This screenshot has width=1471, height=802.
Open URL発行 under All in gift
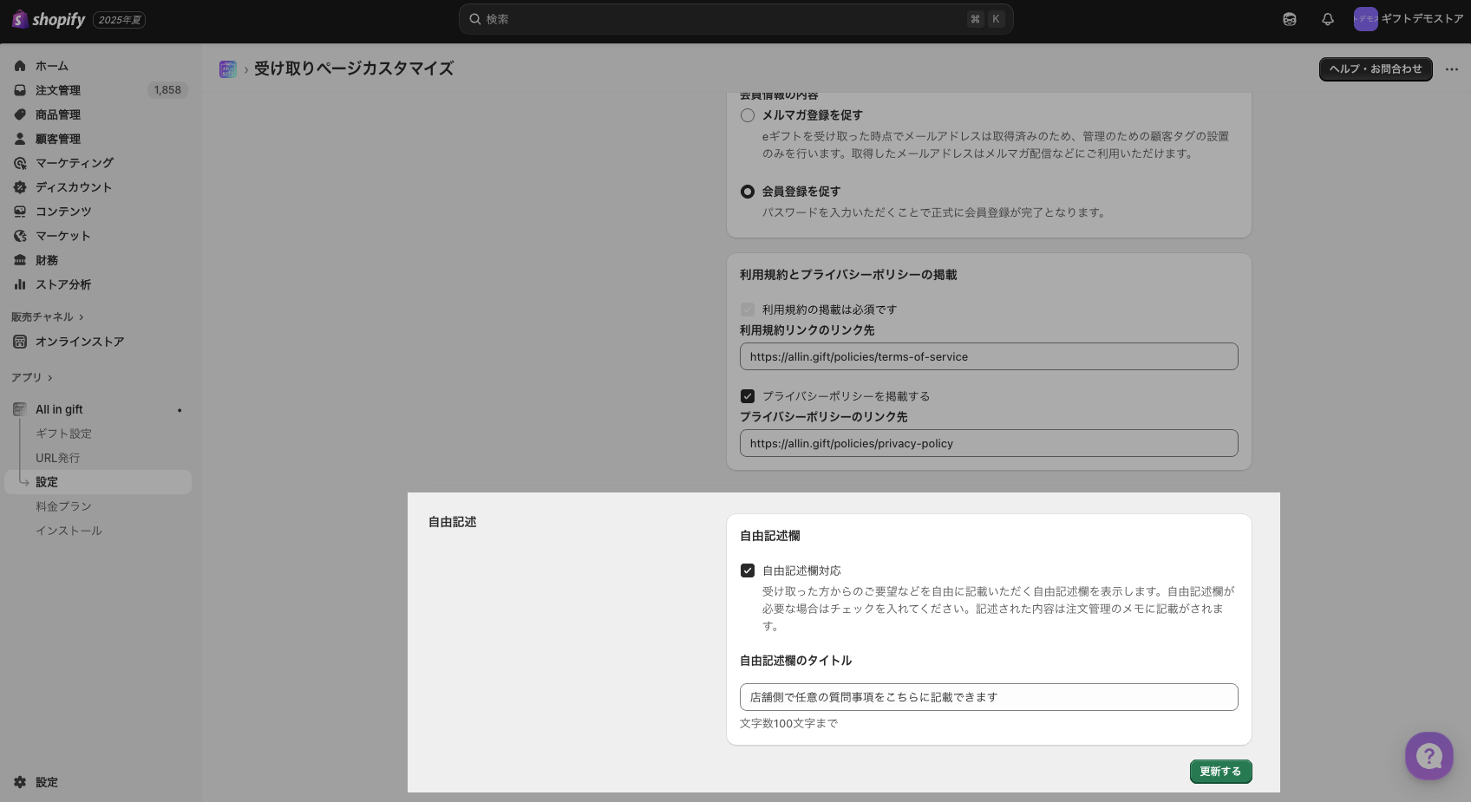click(x=57, y=458)
